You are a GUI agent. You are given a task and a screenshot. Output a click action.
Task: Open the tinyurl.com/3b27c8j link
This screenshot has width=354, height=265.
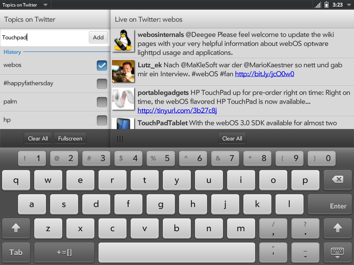point(177,110)
